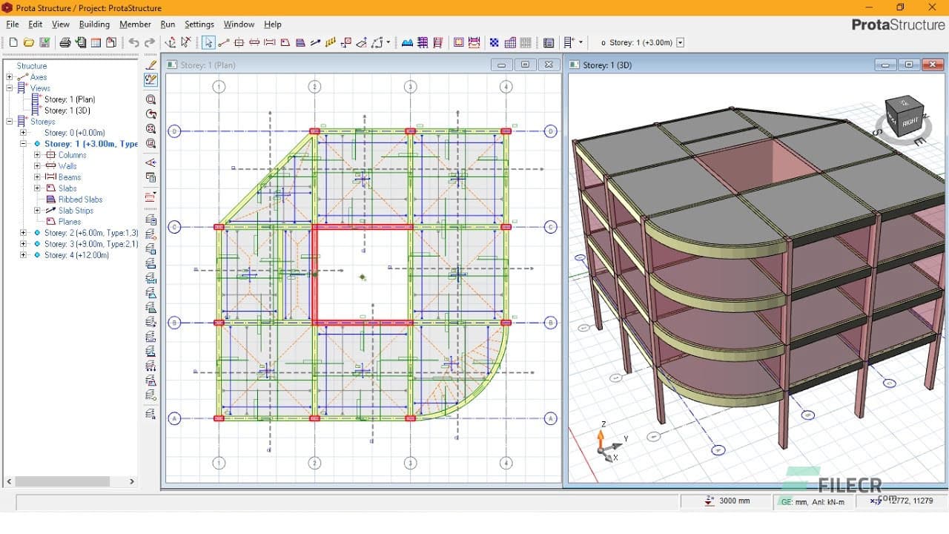949x534 pixels.
Task: Open the slab creation tool
Action: coord(285,43)
